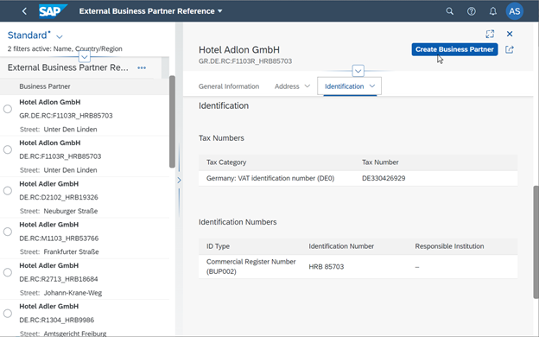Open Standard view variant dropdown
The width and height of the screenshot is (539, 337).
[59, 36]
